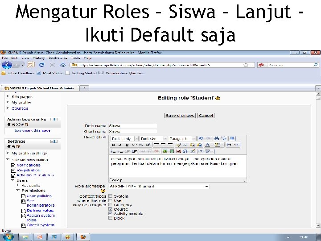Screen dimensions: 321x241
Task: Enable the System context type checkbox
Action: tap(111, 196)
